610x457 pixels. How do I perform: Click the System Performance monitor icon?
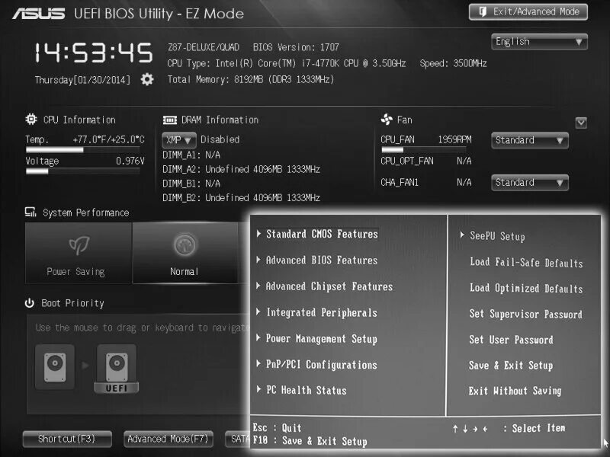point(30,212)
